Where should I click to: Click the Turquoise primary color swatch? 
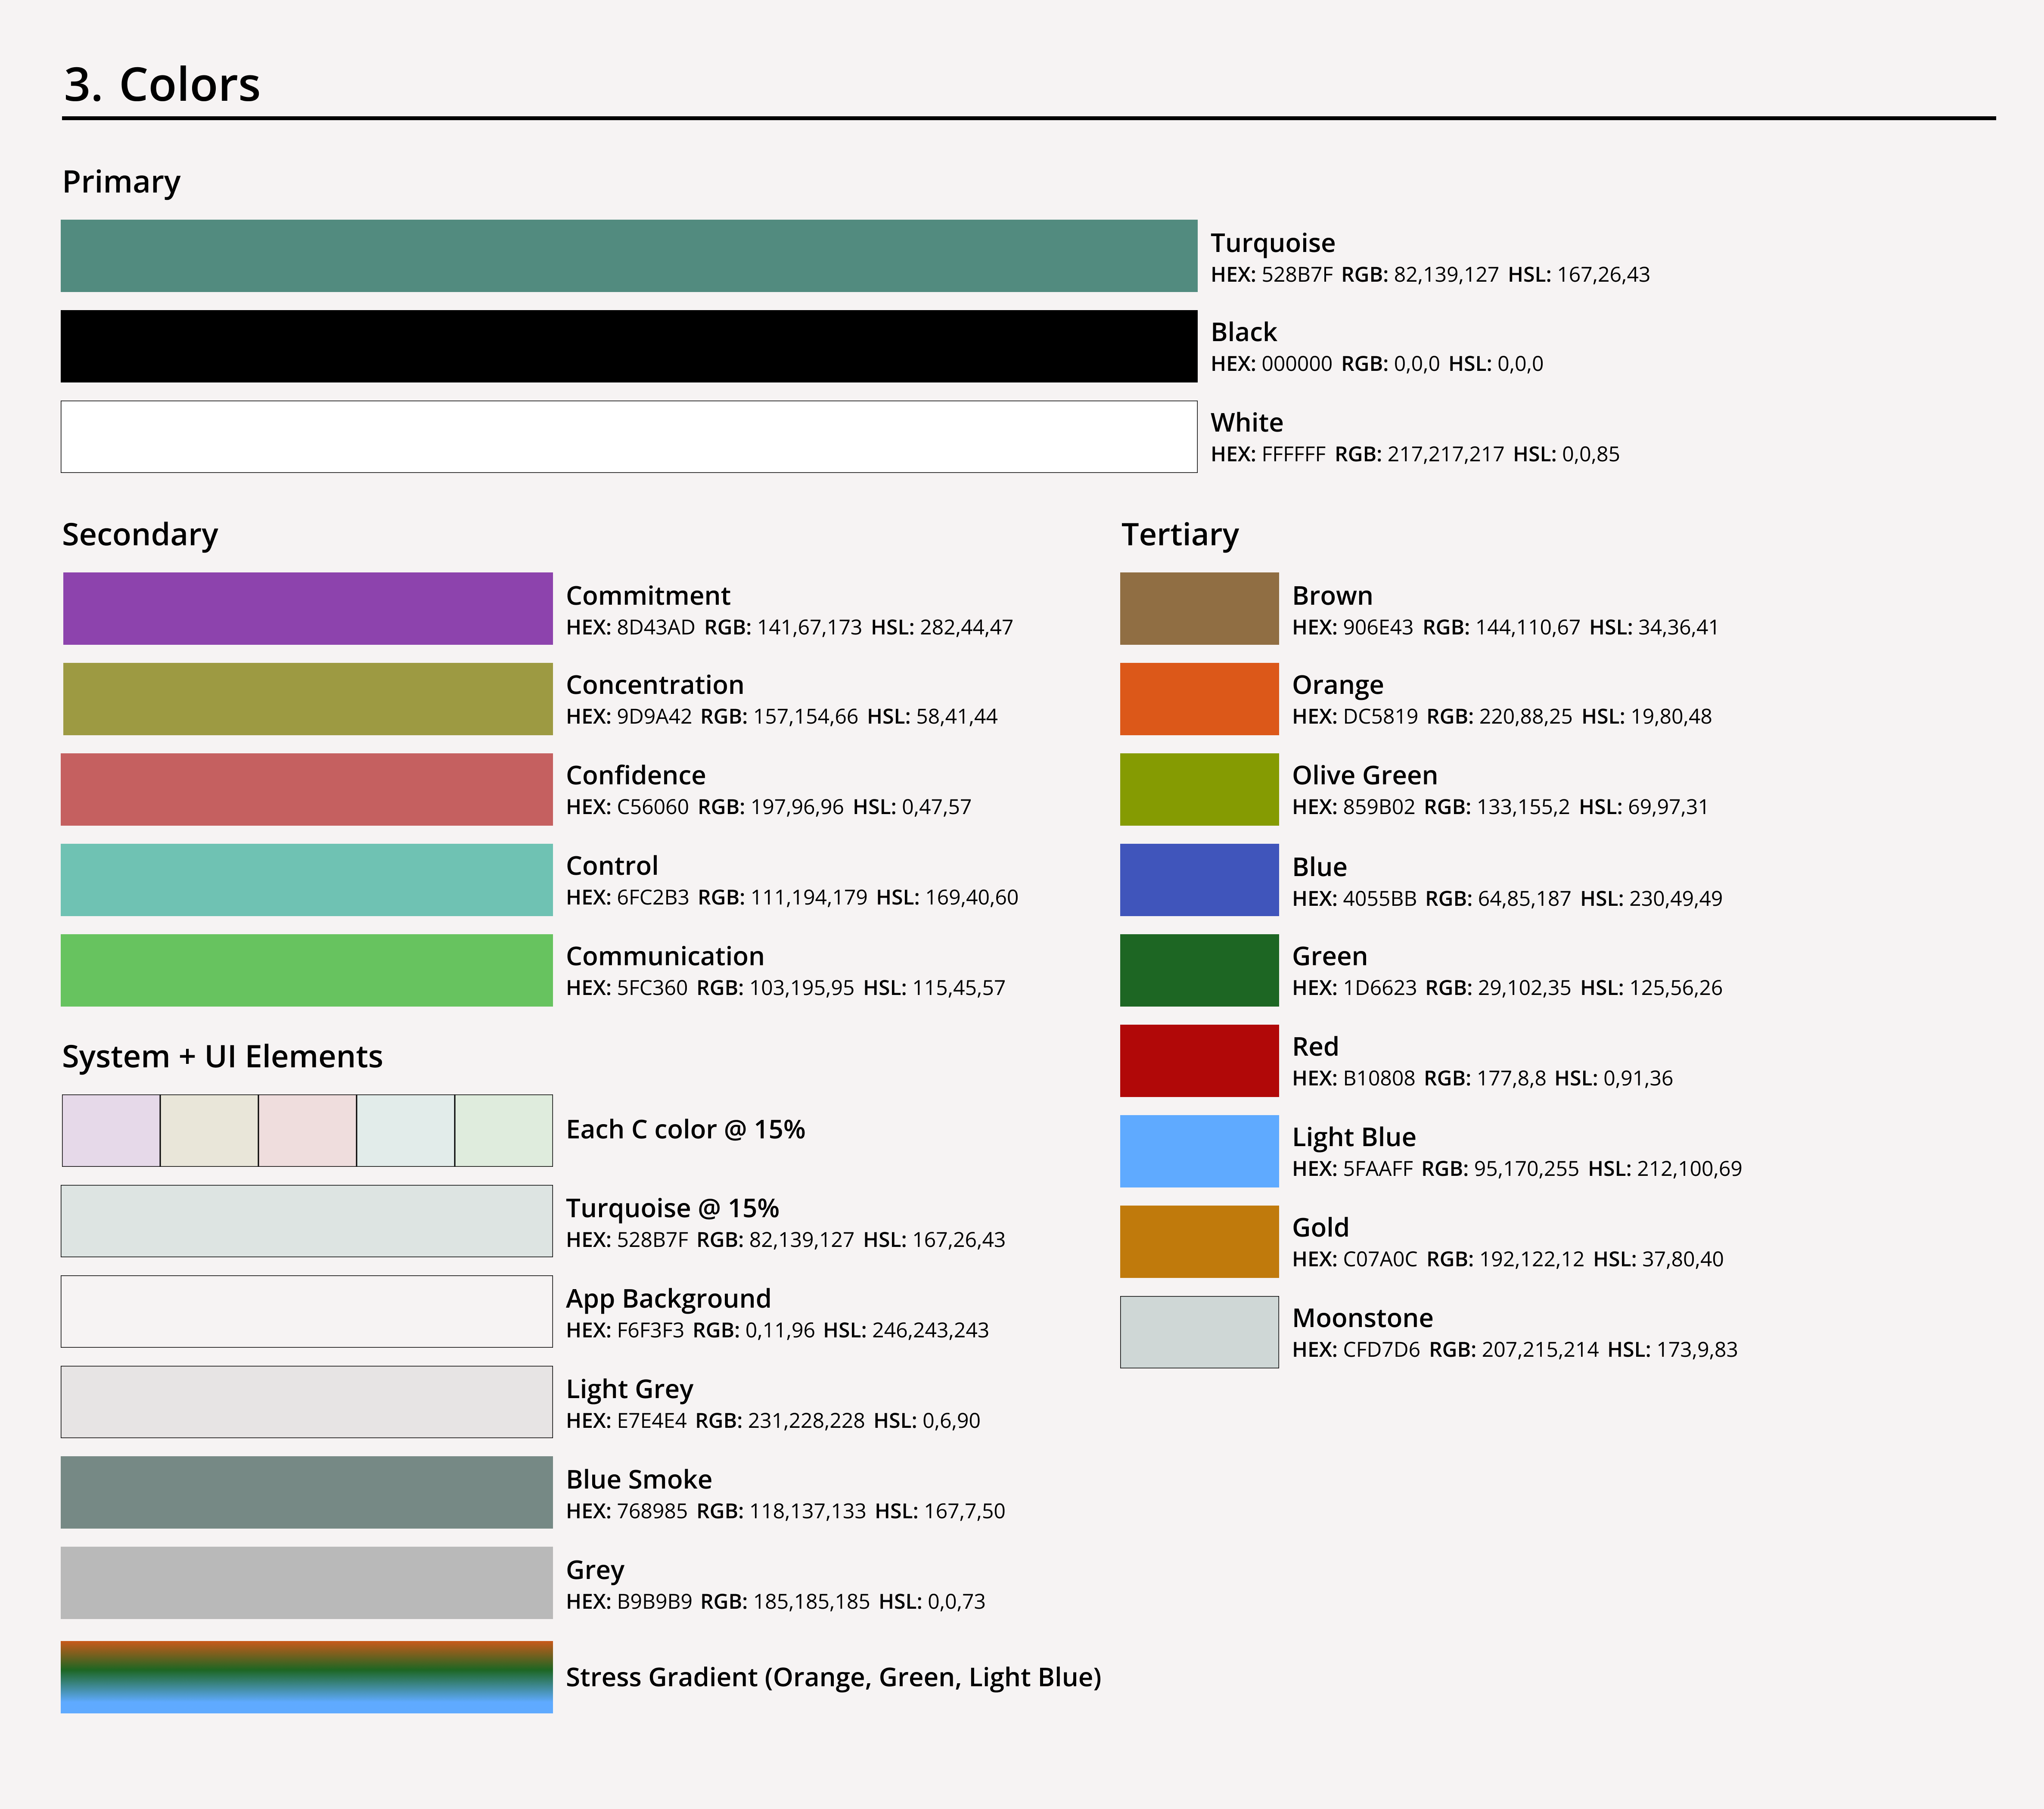point(628,256)
